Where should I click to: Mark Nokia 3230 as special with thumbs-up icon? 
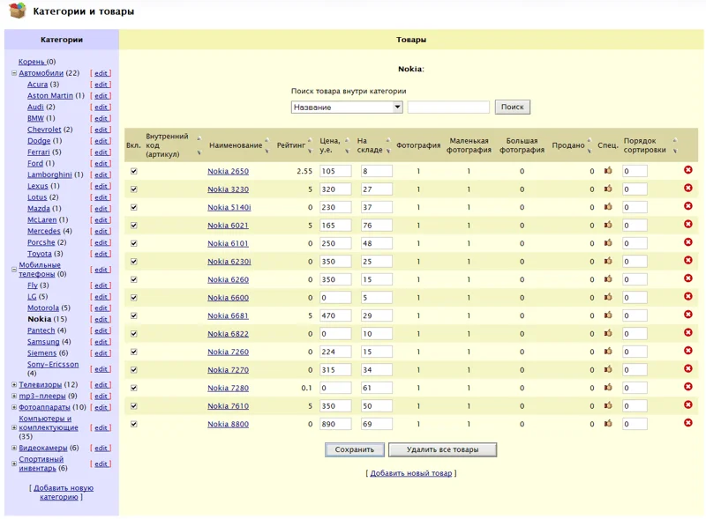[608, 189]
